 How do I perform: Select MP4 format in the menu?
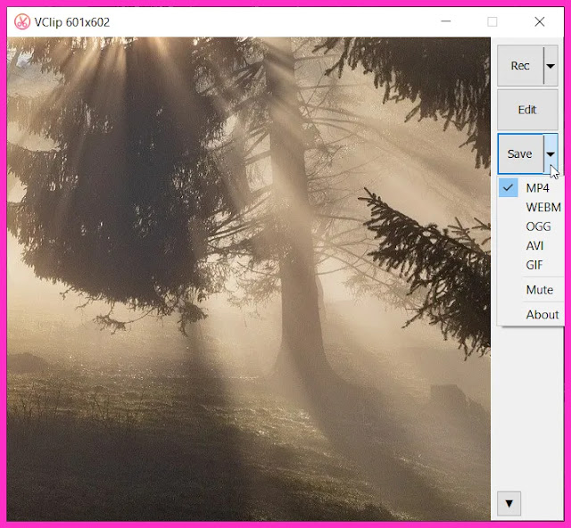531,188
